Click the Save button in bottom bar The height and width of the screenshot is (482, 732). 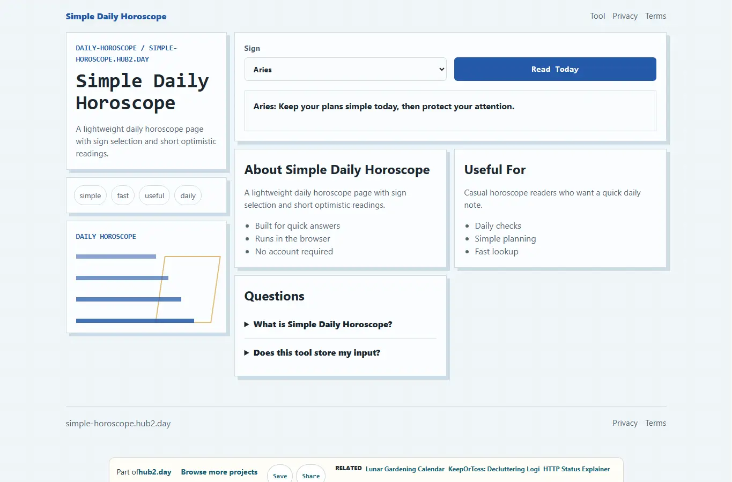[280, 475]
